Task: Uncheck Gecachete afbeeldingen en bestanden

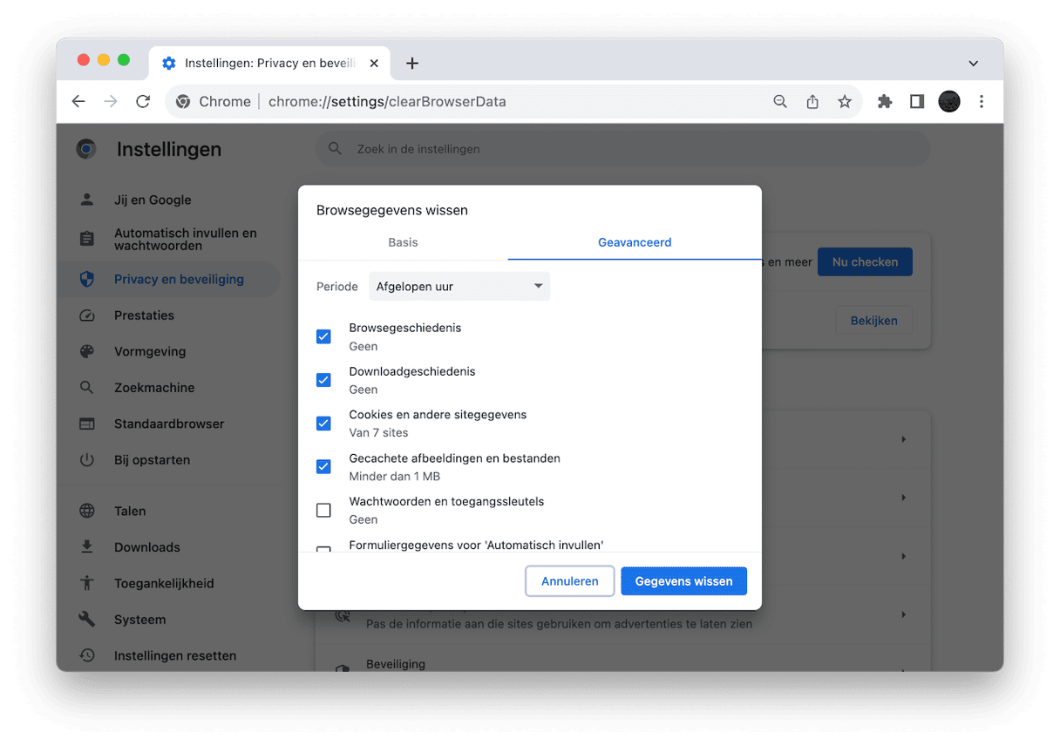Action: tap(323, 467)
